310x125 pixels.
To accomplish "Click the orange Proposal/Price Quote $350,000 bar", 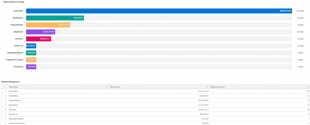I will (31, 59).
